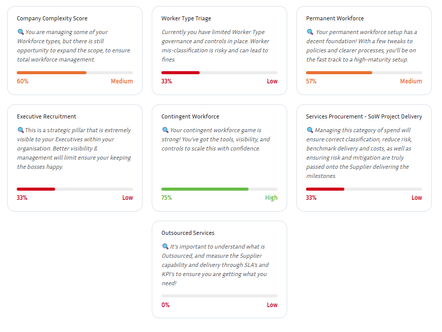Click magnifier icon in Outsourced Services card
The width and height of the screenshot is (442, 332).
click(x=165, y=247)
